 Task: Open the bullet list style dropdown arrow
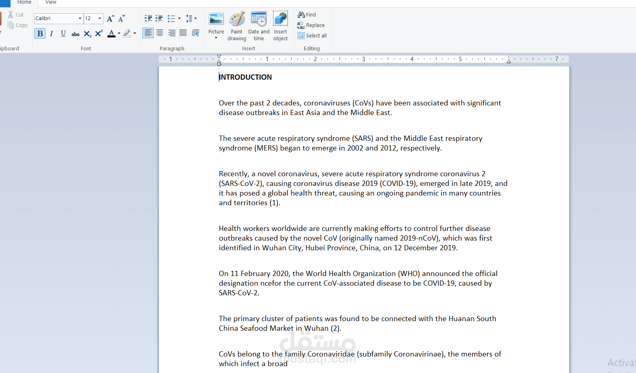(x=179, y=19)
